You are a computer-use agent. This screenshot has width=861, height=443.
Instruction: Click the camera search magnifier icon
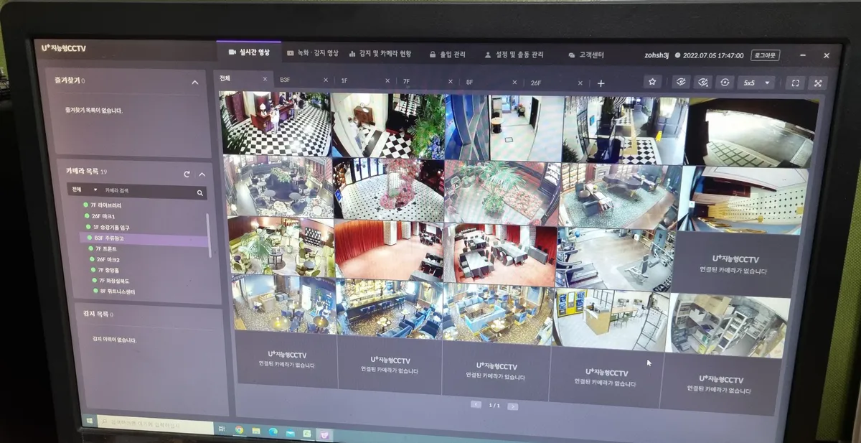(200, 193)
